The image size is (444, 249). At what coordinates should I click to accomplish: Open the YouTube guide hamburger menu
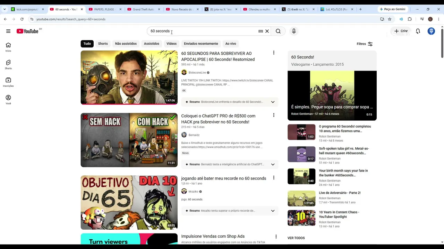[8, 31]
